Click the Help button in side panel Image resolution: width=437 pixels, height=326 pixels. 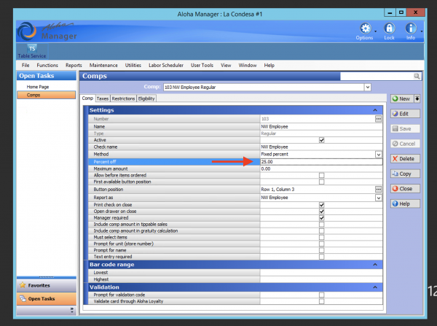click(x=405, y=203)
